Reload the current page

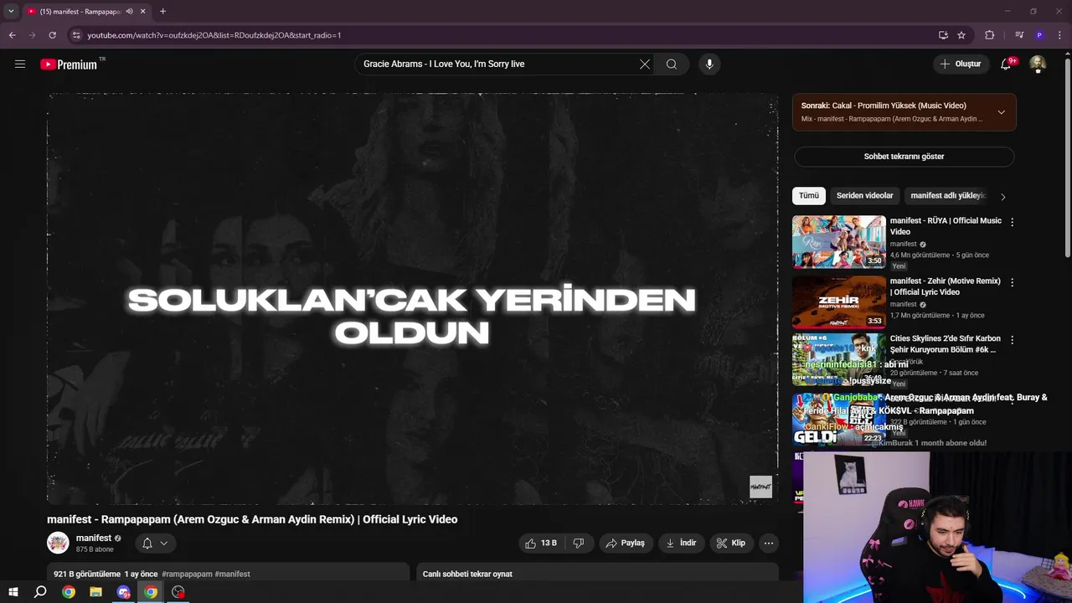[52, 35]
